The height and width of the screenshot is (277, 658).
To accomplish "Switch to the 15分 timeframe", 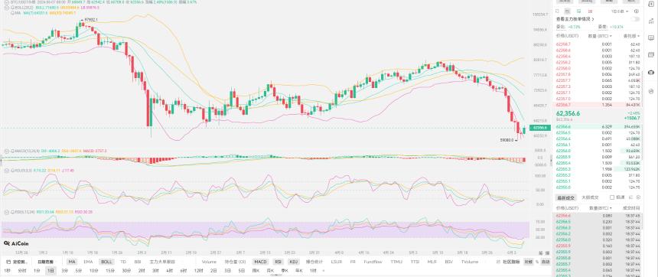I will [110, 271].
